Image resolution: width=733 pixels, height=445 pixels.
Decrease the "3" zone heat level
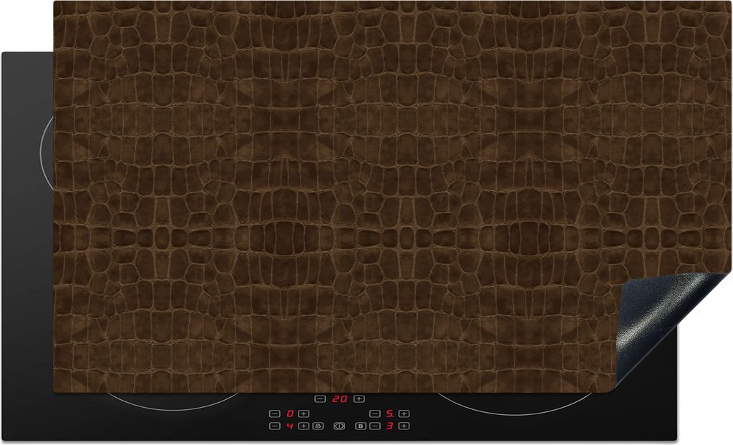click(374, 426)
